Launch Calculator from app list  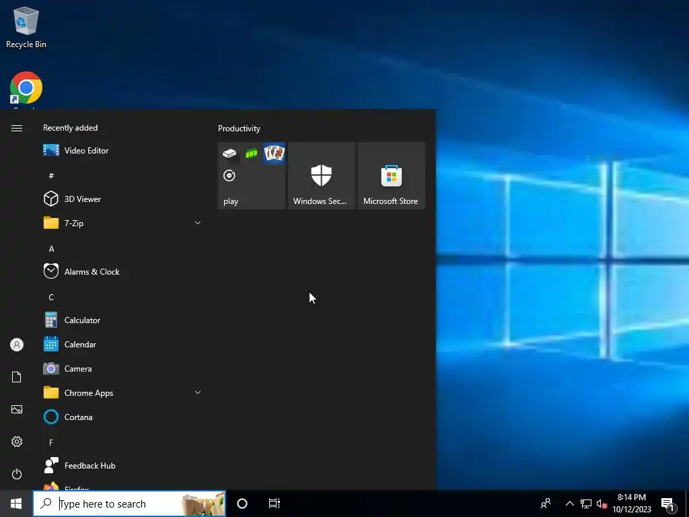(123, 320)
